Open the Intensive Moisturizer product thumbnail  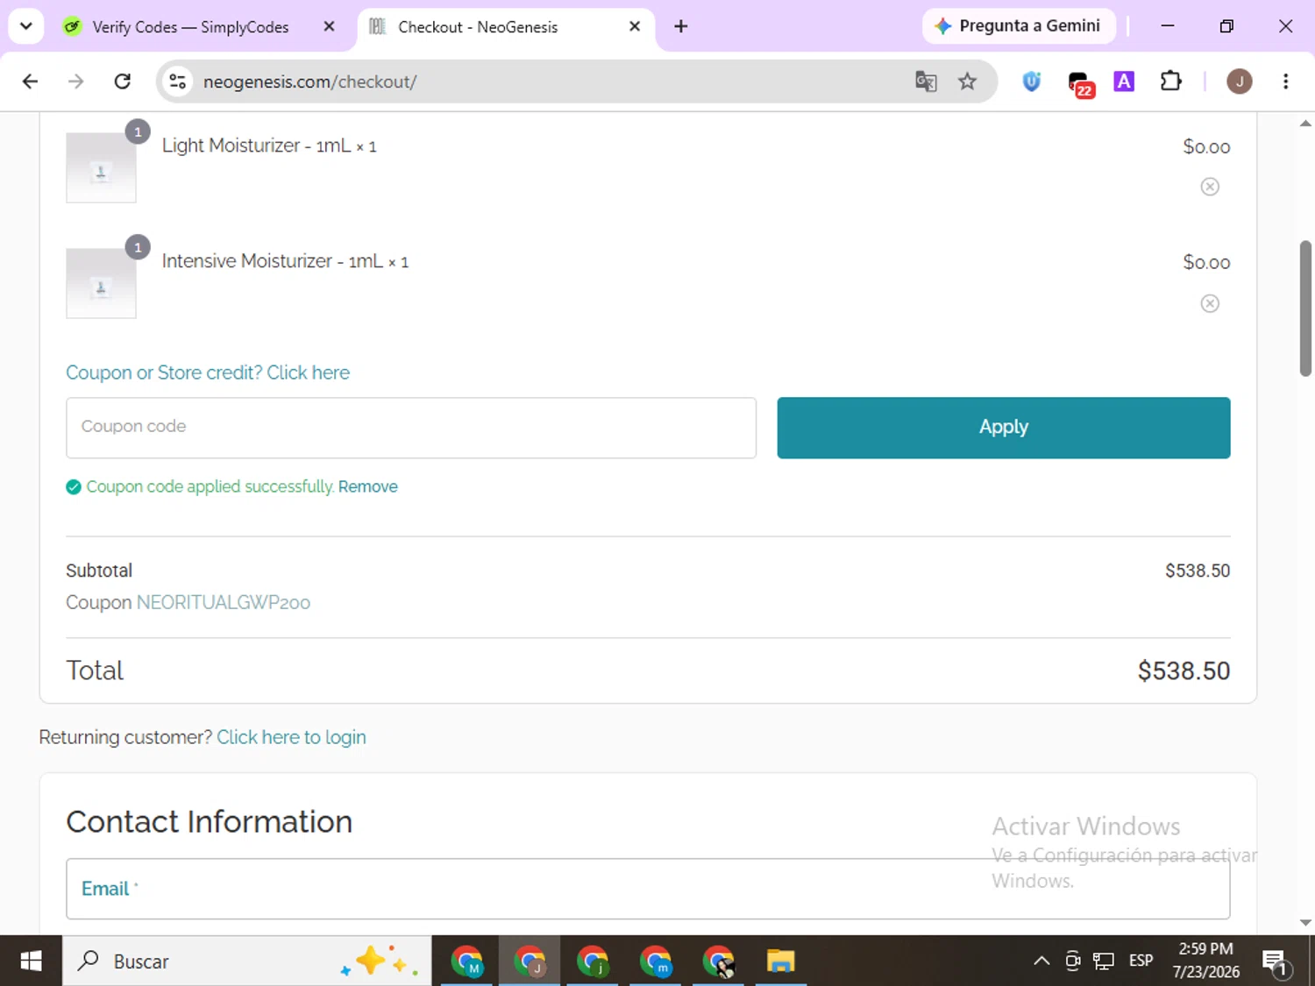101,283
